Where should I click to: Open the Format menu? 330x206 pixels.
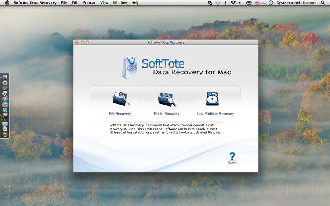click(x=89, y=3)
